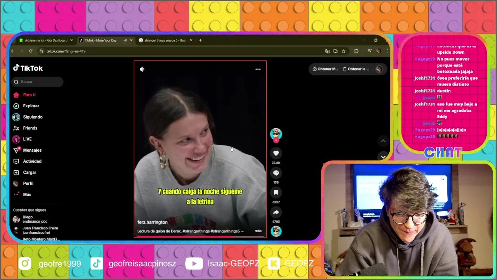Viewport: 497px width, 280px height.
Task: Click the translate page icon
Action: 327,51
